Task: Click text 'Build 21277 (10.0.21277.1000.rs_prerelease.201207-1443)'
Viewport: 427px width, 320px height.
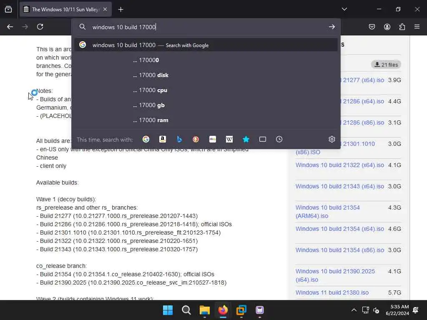Action: [x=119, y=216]
